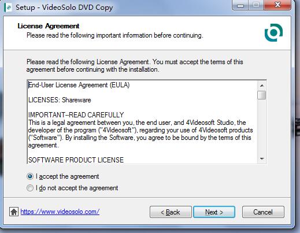Click the 'SOFTWARE PRODUCT LICENSE' heading text

(76, 160)
